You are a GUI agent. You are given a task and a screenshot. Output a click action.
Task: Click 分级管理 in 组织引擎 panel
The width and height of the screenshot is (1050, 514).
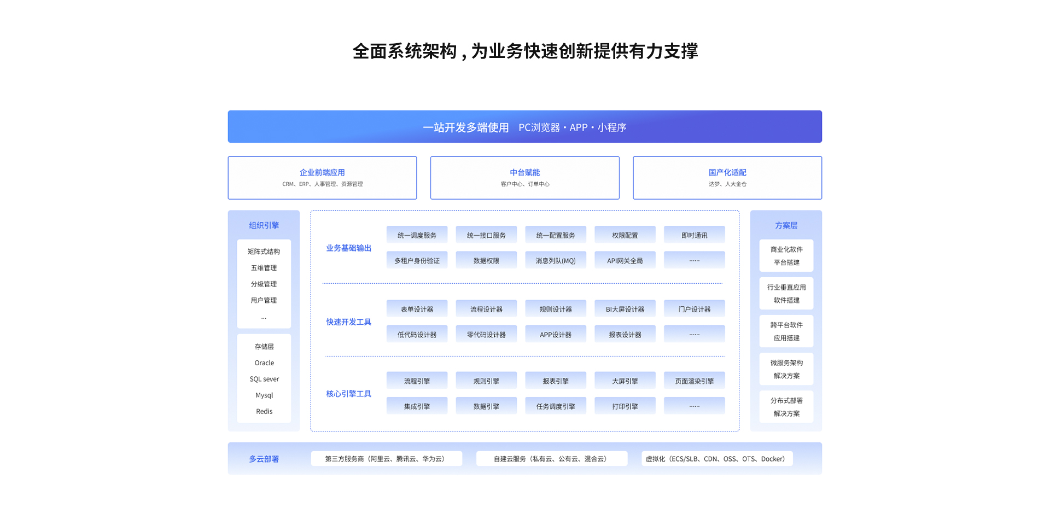(x=264, y=284)
